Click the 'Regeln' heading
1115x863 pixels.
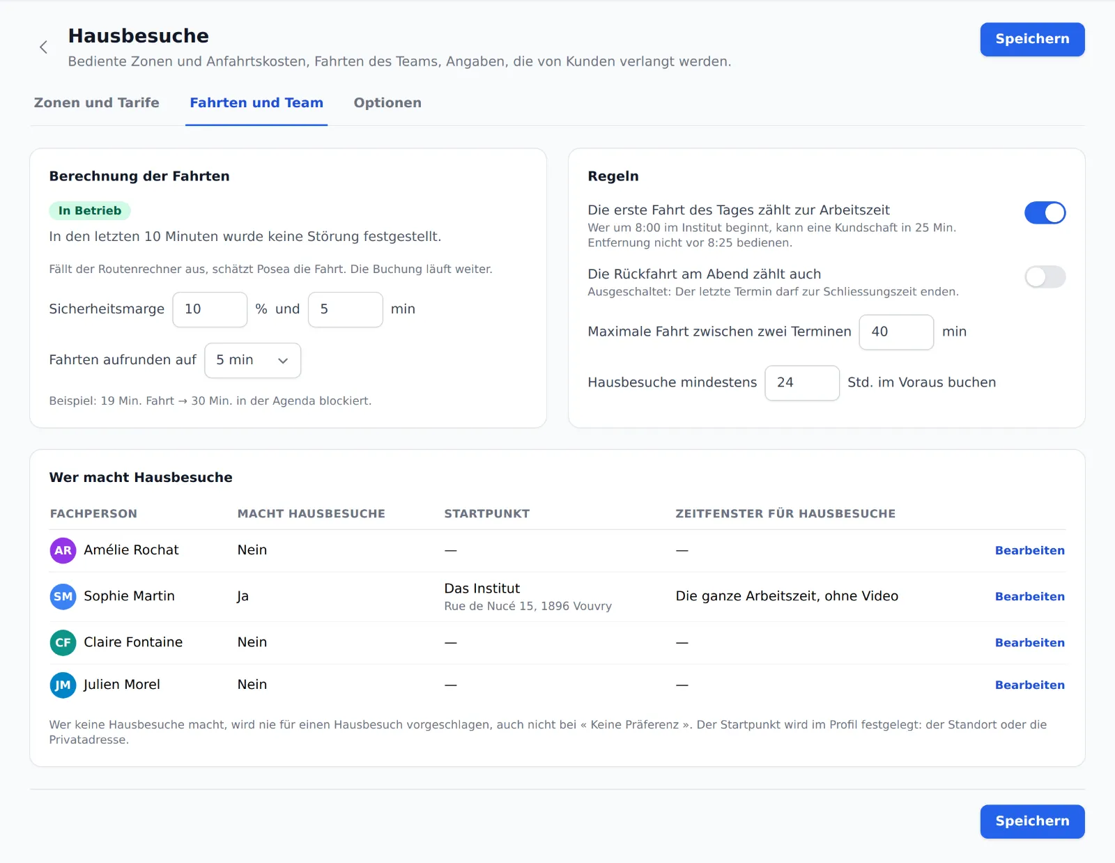(x=613, y=176)
